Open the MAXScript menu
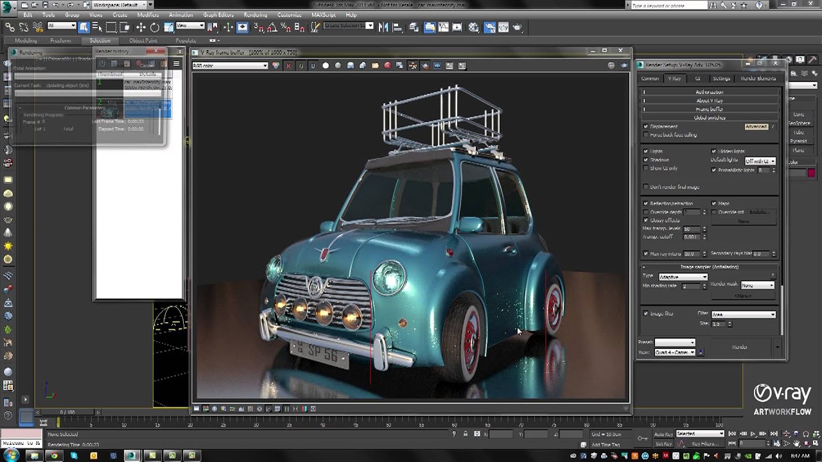This screenshot has width=822, height=462. pos(324,15)
